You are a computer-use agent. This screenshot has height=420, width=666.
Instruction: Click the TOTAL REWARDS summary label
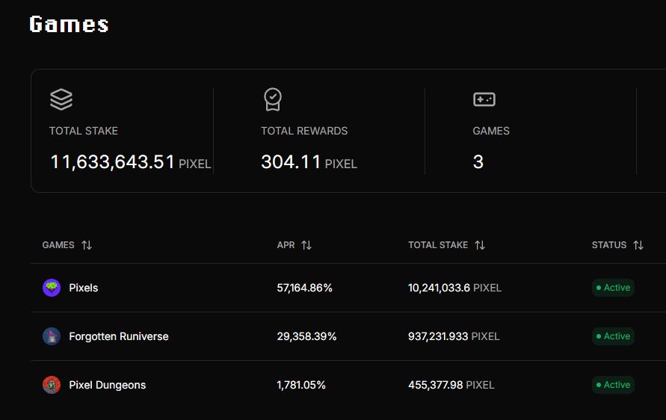pos(304,131)
